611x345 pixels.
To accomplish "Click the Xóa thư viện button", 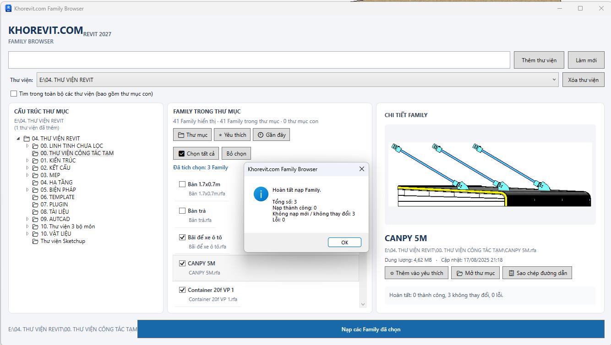I will [583, 80].
